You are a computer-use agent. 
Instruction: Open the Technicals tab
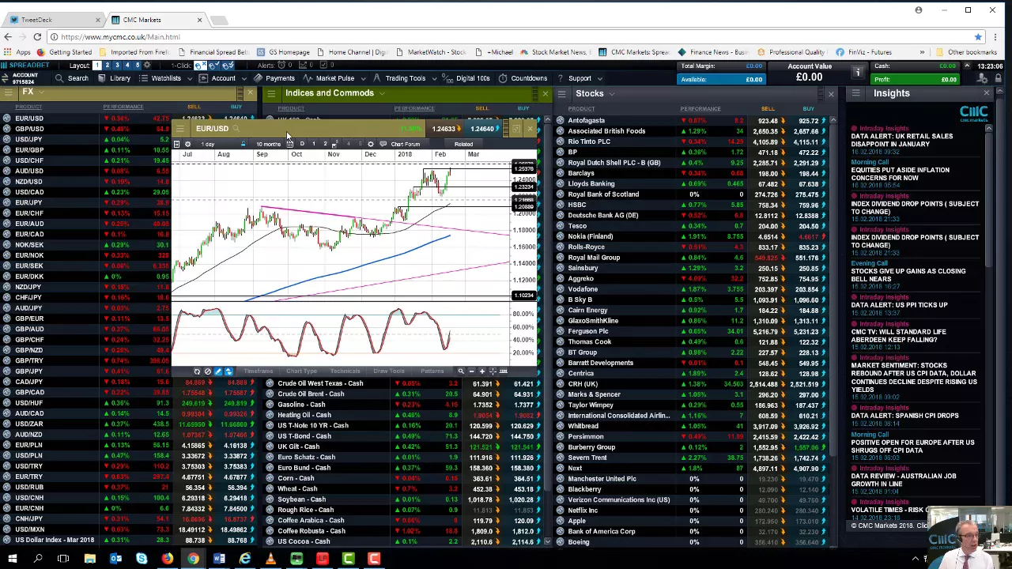[346, 371]
